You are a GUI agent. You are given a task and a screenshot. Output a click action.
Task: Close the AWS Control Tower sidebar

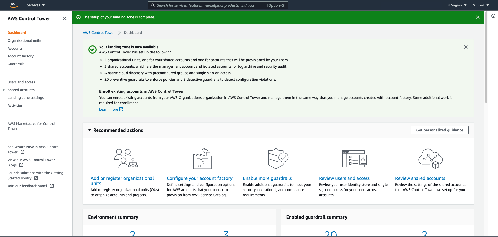65,18
